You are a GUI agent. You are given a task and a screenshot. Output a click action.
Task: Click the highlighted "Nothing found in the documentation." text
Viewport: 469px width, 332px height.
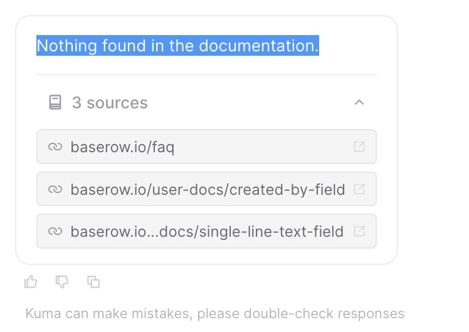(177, 46)
